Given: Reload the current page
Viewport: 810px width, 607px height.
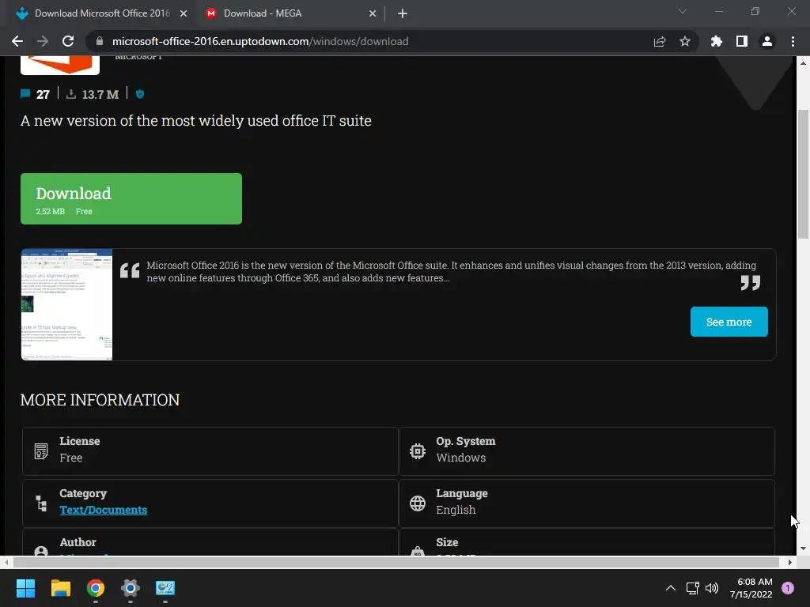Looking at the screenshot, I should 68,41.
